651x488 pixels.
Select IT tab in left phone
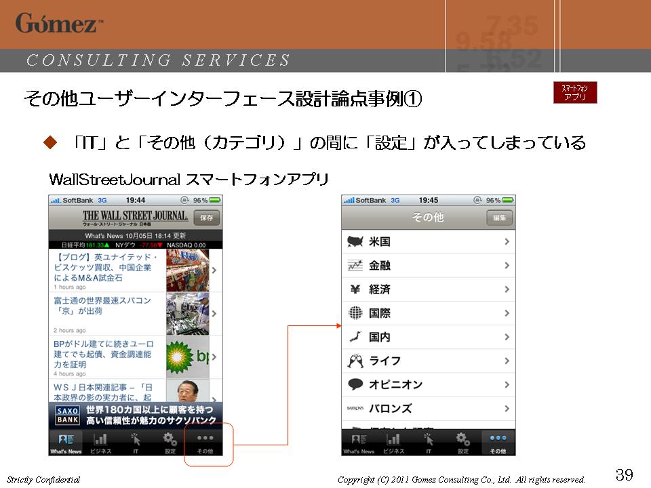click(136, 443)
